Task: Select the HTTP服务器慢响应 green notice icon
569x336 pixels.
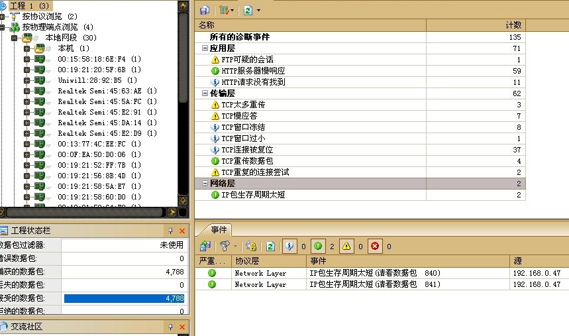Action: (x=215, y=71)
